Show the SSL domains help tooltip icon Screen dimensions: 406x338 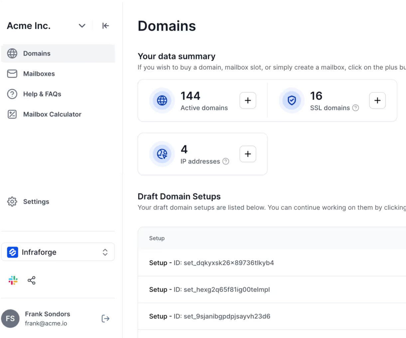click(x=355, y=108)
